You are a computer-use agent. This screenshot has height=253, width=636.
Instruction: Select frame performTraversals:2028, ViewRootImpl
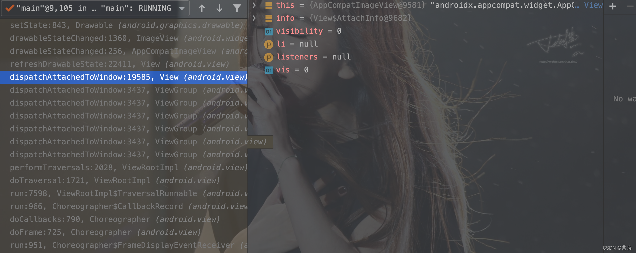[124, 168]
